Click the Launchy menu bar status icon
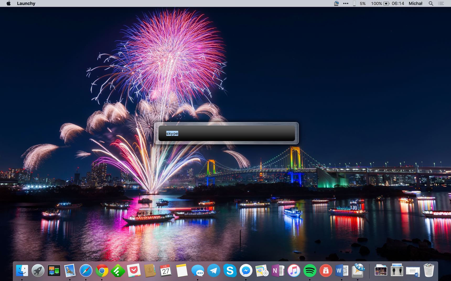451x281 pixels. [x=336, y=3]
